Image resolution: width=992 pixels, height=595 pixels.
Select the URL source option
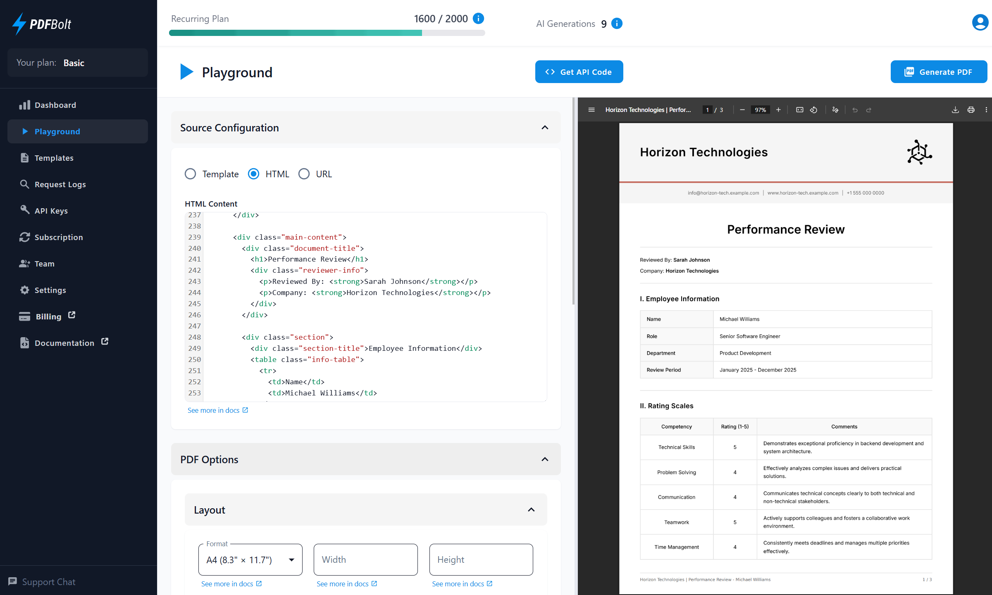tap(304, 174)
